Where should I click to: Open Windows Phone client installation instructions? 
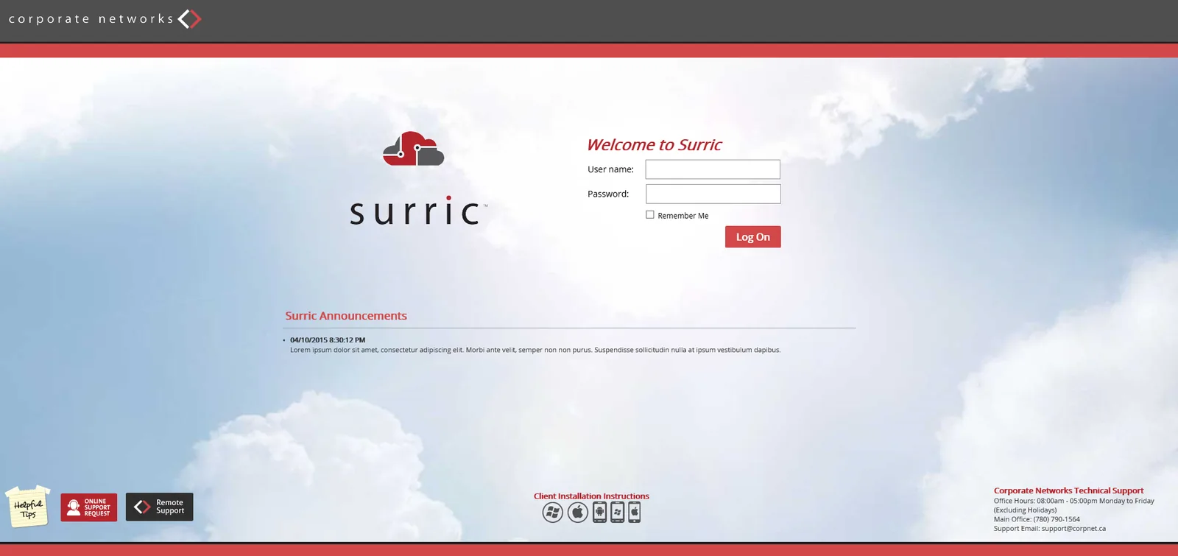pyautogui.click(x=618, y=513)
